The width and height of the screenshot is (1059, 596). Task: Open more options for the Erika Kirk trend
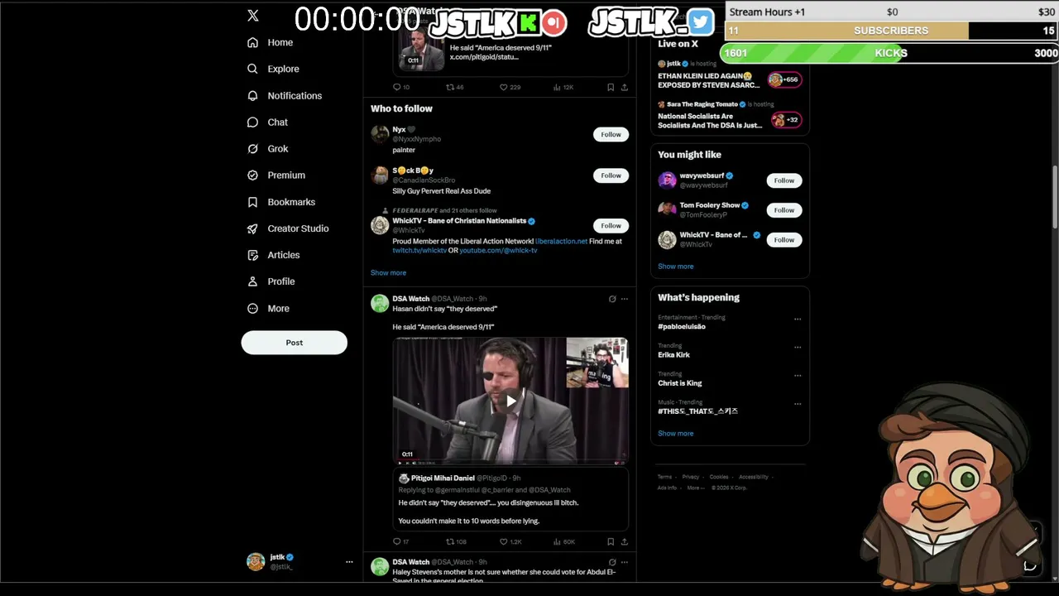click(798, 347)
